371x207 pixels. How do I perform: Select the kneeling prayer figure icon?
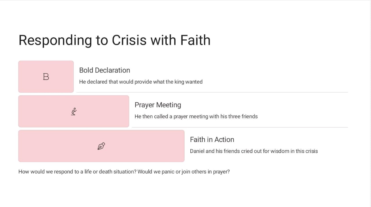pyautogui.click(x=74, y=111)
